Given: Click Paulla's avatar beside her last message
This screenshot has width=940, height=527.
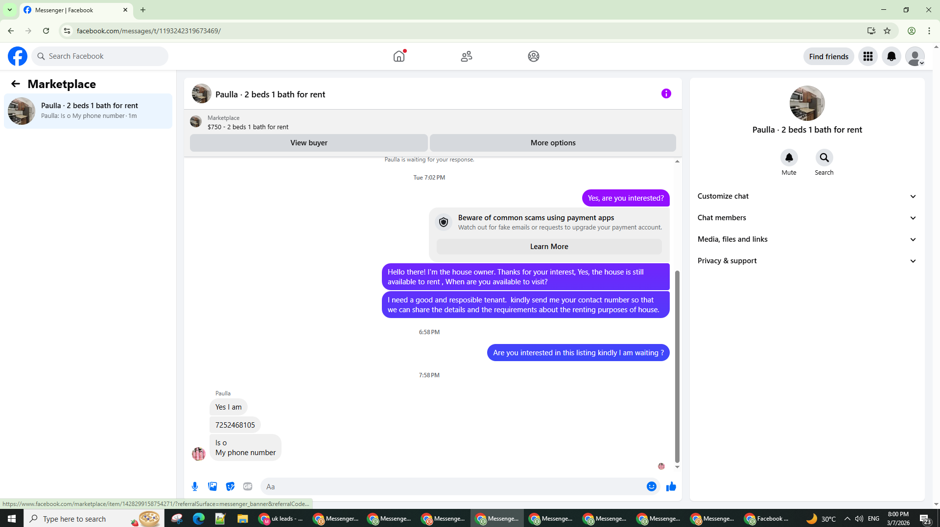Looking at the screenshot, I should pyautogui.click(x=199, y=454).
